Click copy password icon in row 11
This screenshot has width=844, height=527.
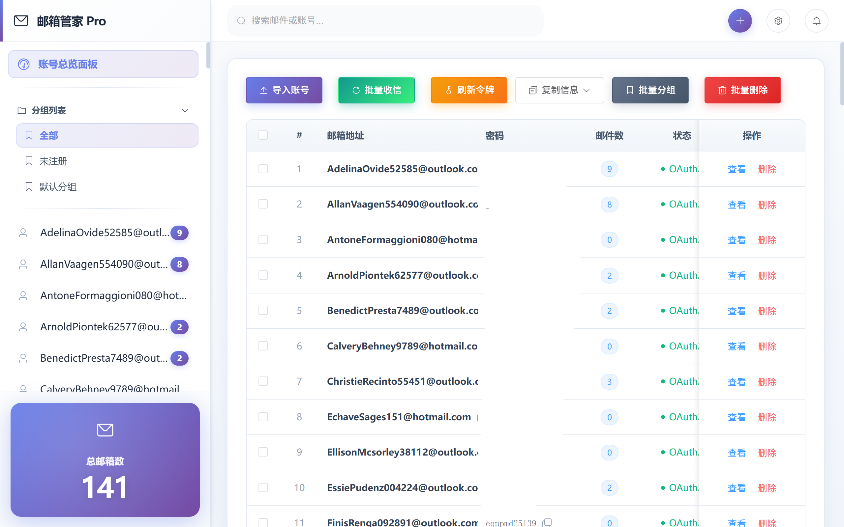click(547, 522)
